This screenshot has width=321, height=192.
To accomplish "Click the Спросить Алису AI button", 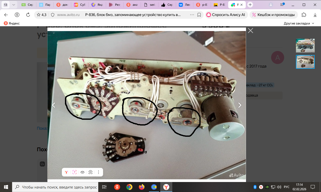I will (226, 15).
